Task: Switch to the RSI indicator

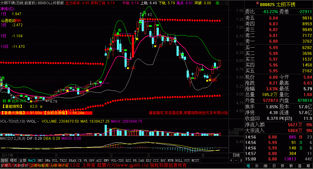Action: click(x=129, y=160)
